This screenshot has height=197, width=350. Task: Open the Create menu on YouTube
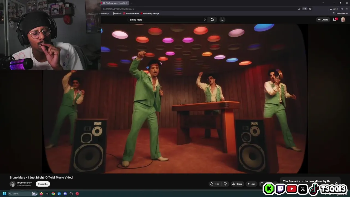[x=323, y=20]
